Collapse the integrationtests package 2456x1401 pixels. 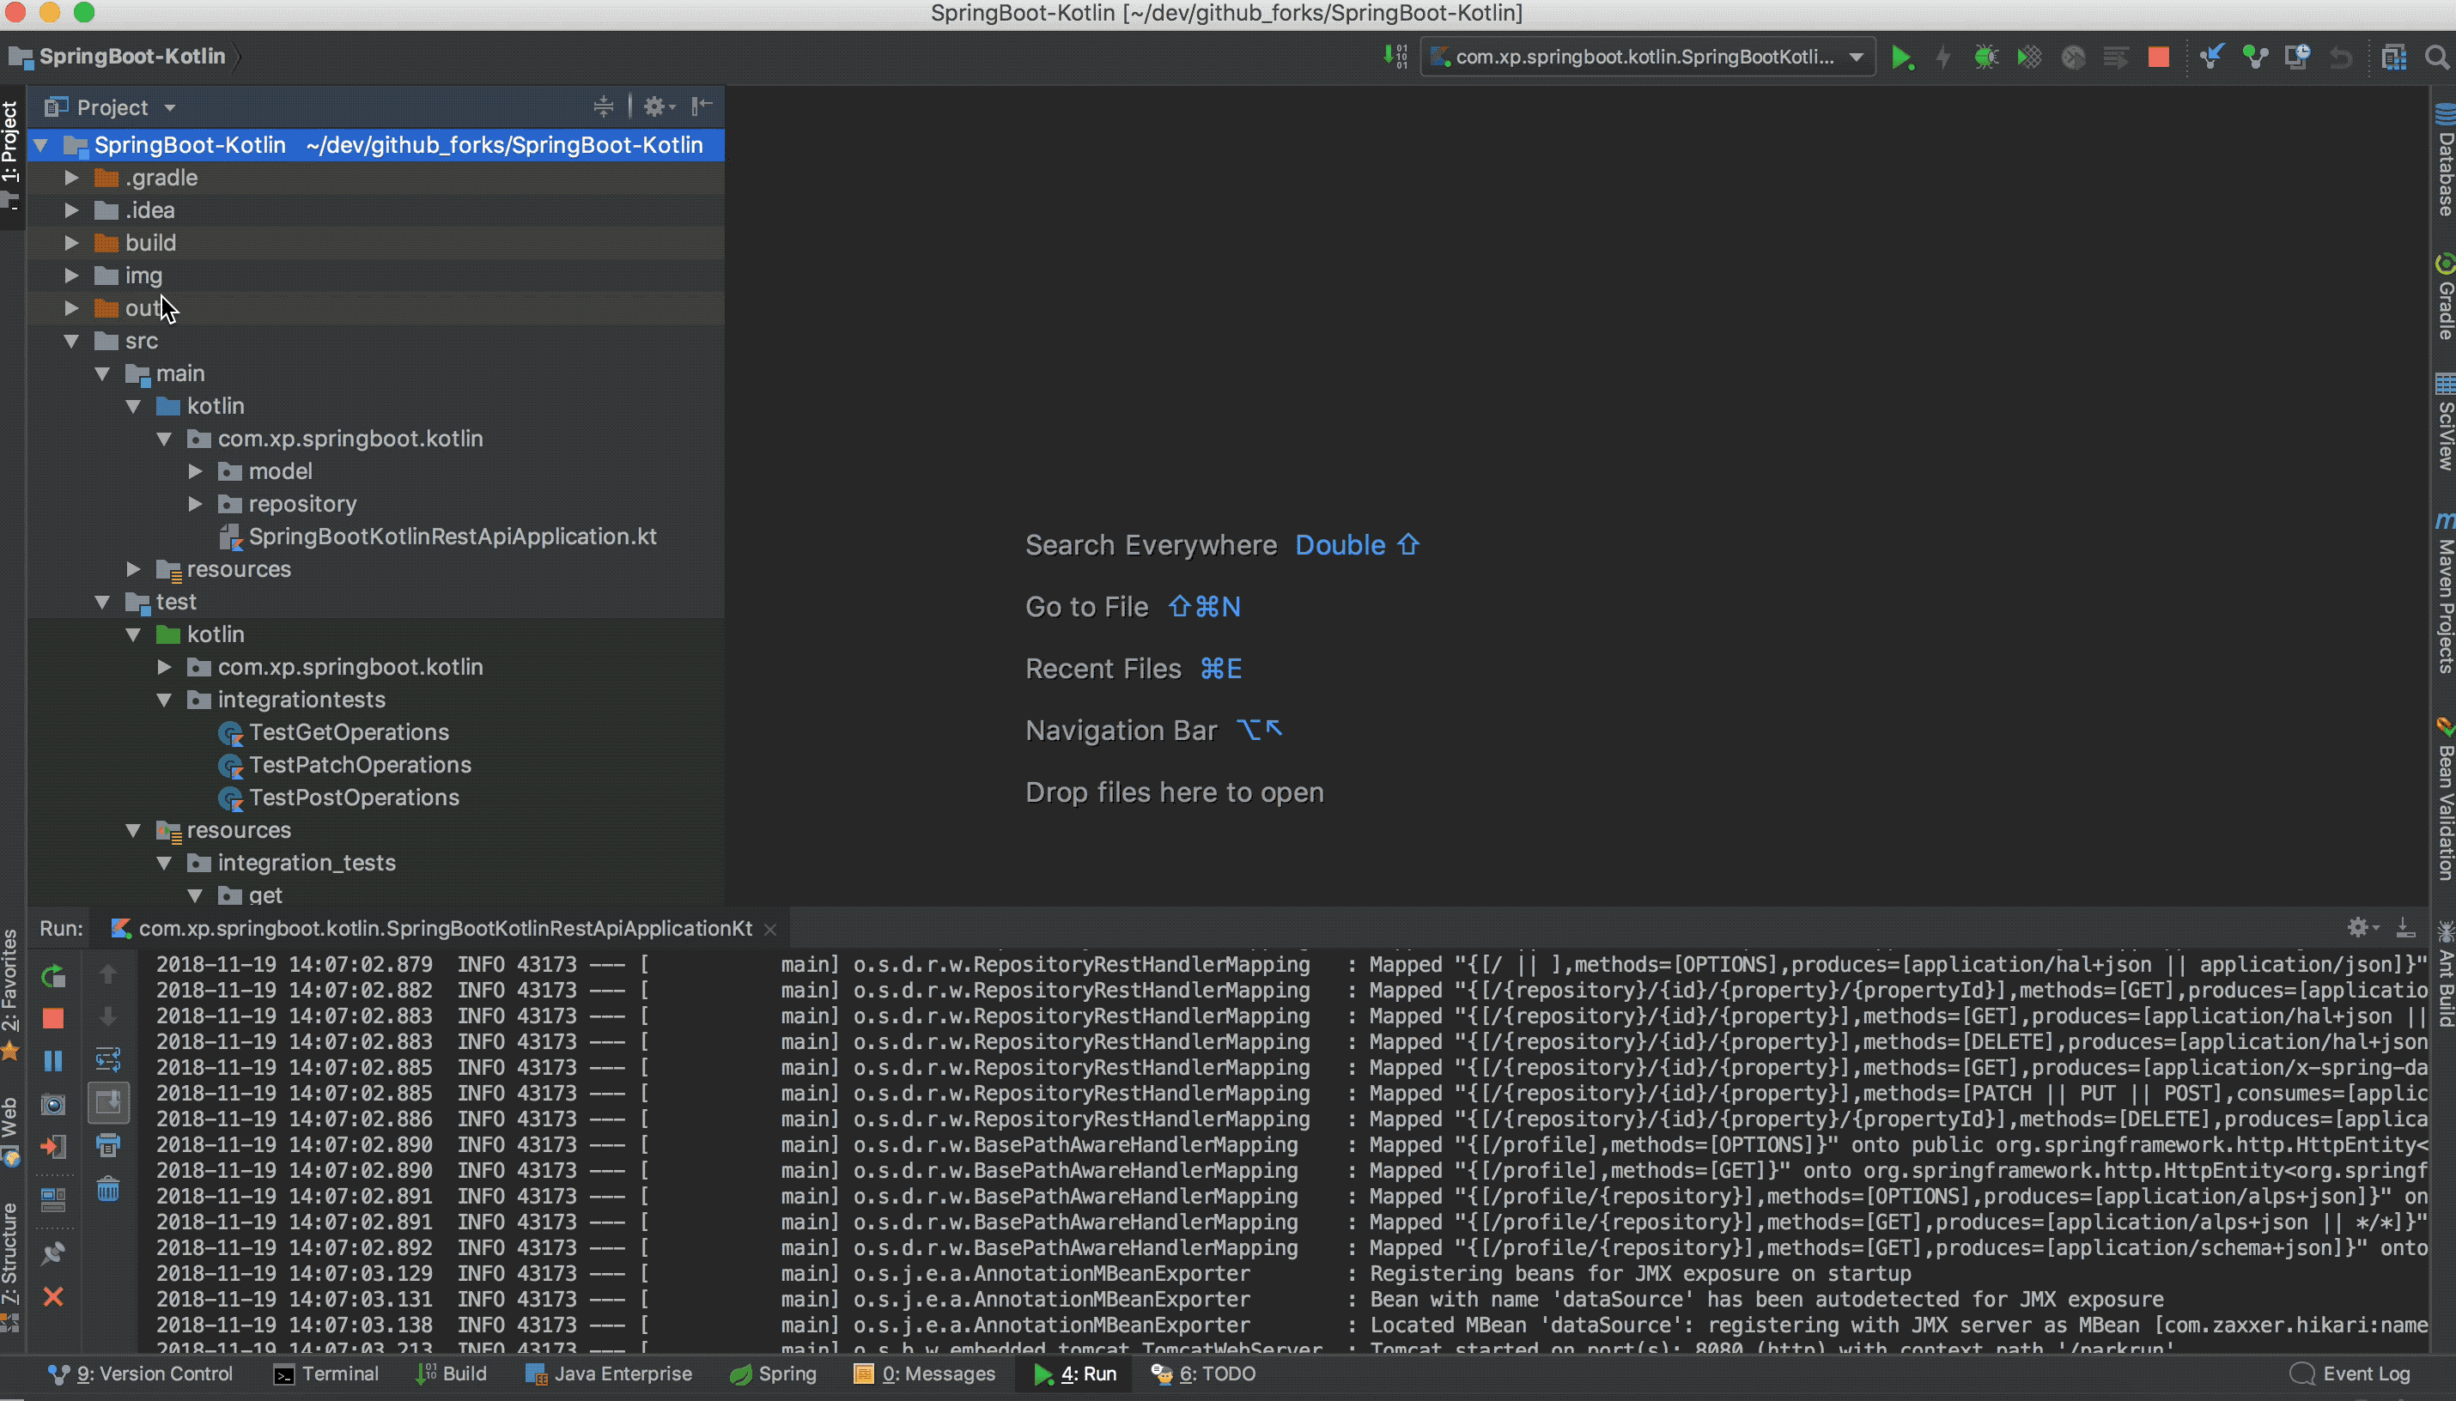pyautogui.click(x=165, y=700)
